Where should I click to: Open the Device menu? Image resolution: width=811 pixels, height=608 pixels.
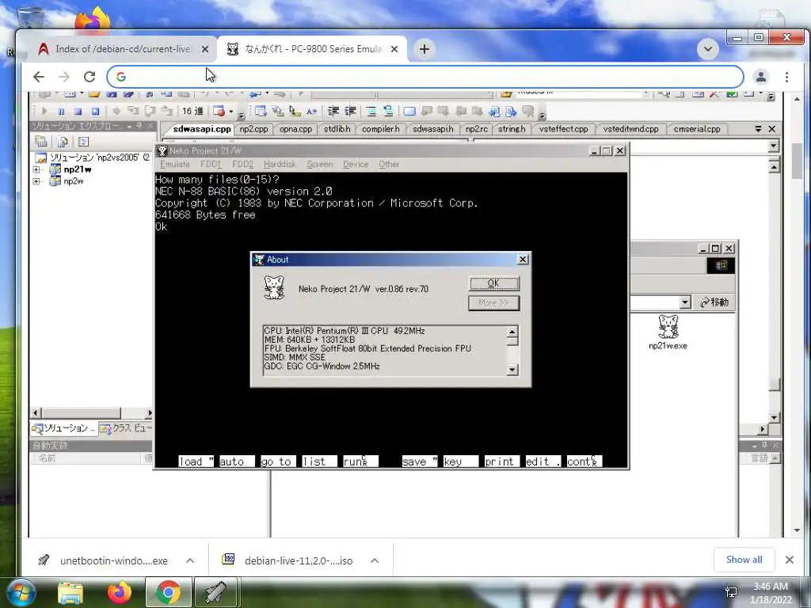tap(356, 165)
